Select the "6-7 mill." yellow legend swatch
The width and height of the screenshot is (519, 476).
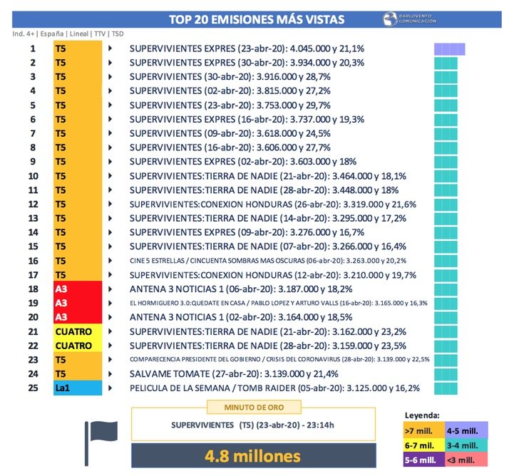click(x=423, y=445)
